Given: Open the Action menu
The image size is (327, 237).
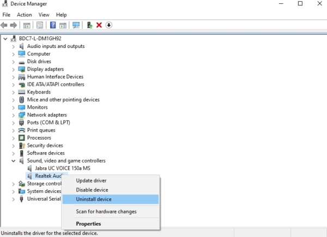Looking at the screenshot, I should pyautogui.click(x=25, y=15).
